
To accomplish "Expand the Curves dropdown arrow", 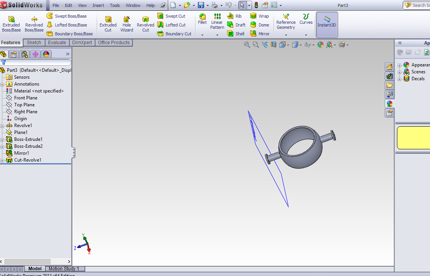I will point(306,35).
